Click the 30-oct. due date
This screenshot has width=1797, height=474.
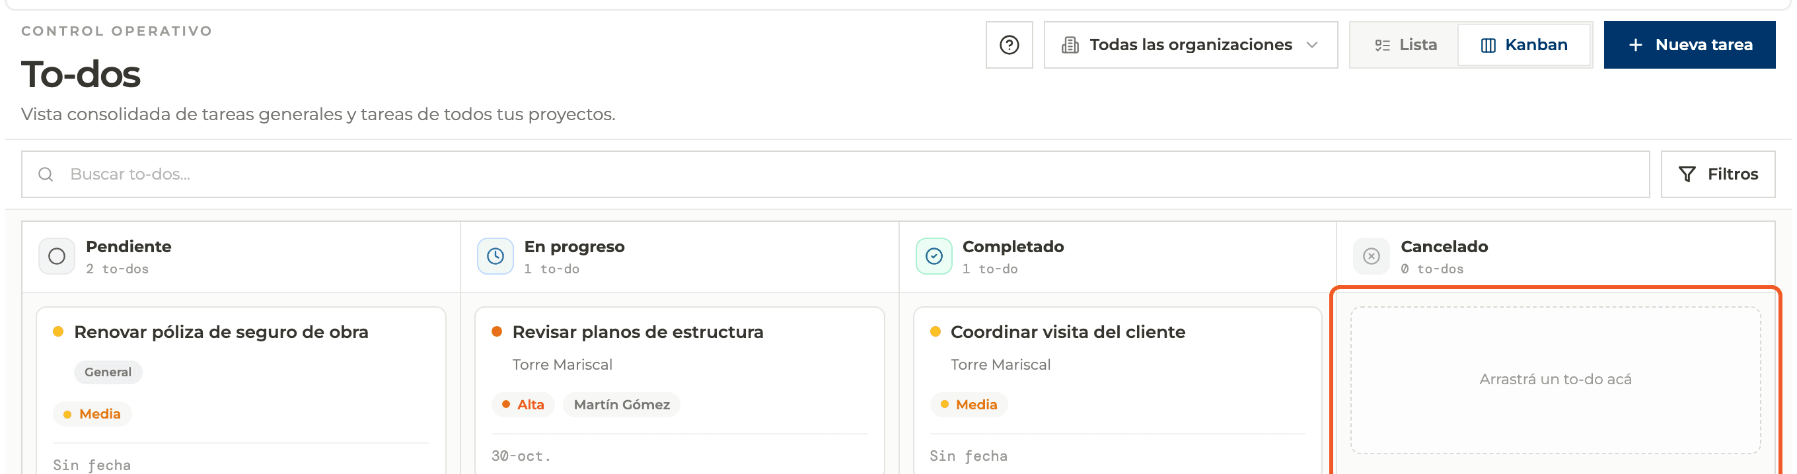521,456
